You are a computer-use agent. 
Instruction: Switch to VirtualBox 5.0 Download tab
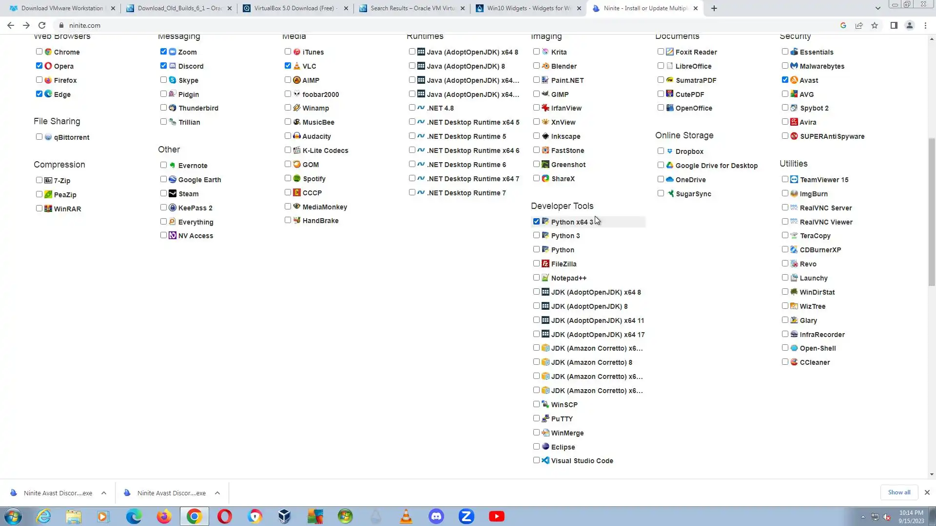[294, 8]
